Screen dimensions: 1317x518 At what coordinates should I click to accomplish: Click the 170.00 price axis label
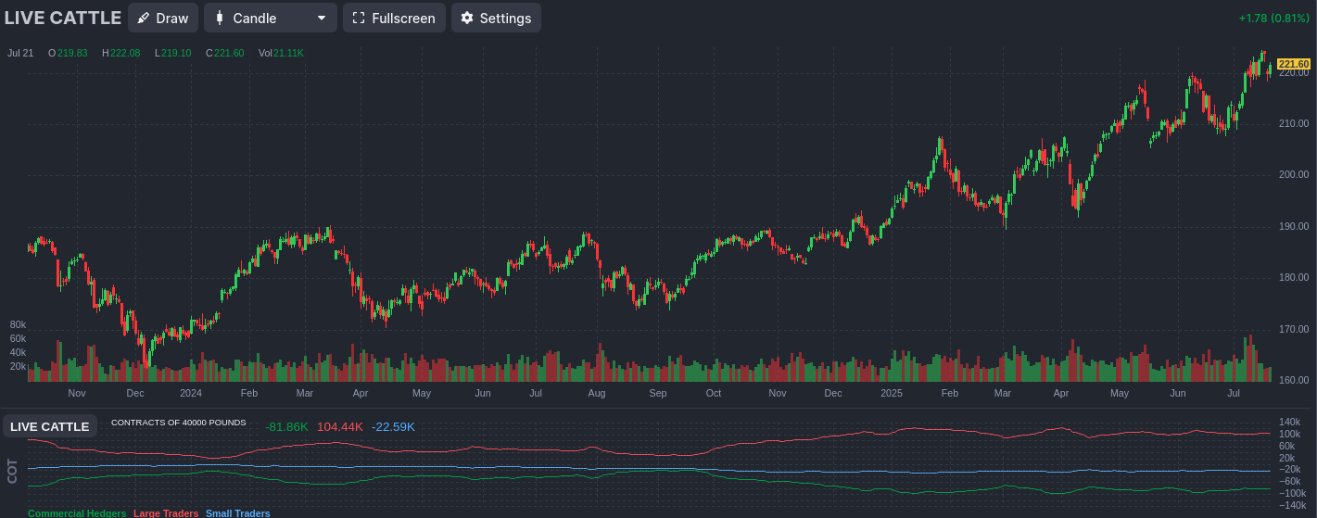coord(1294,329)
